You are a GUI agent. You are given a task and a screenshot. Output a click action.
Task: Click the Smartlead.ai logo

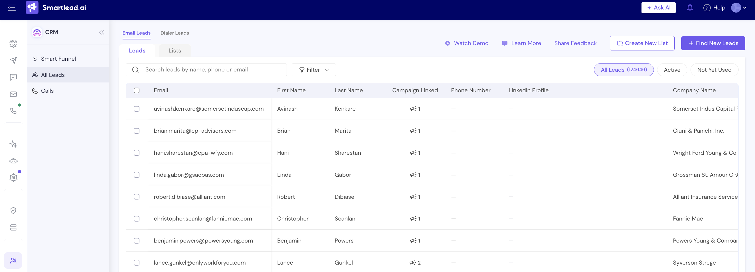click(56, 8)
